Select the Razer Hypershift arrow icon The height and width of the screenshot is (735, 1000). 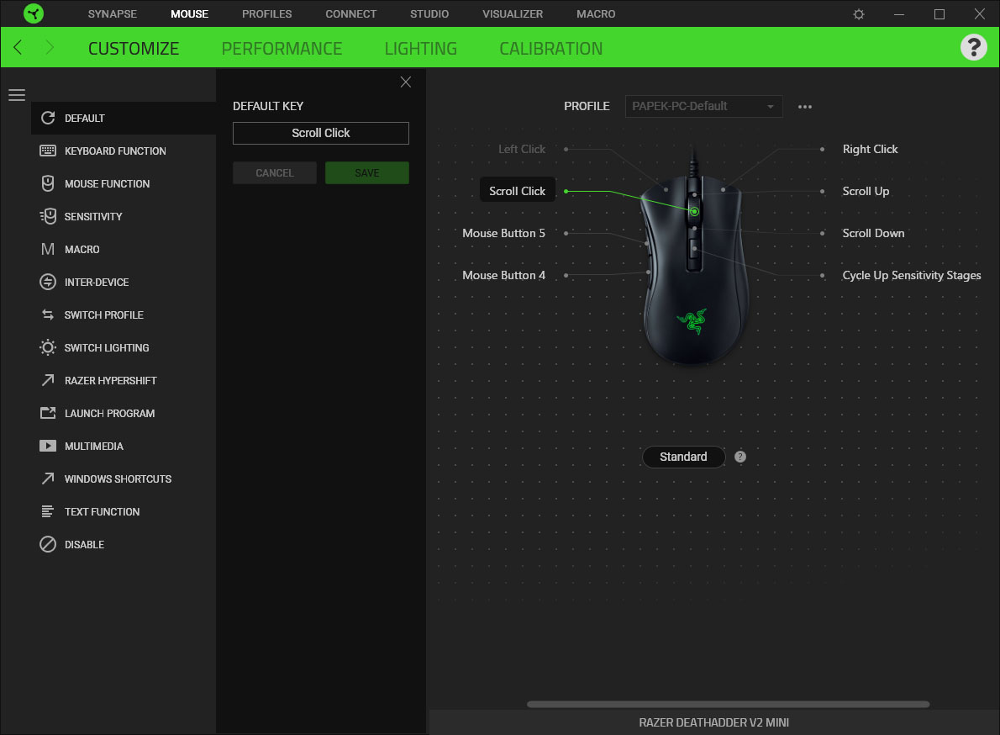[x=48, y=380]
